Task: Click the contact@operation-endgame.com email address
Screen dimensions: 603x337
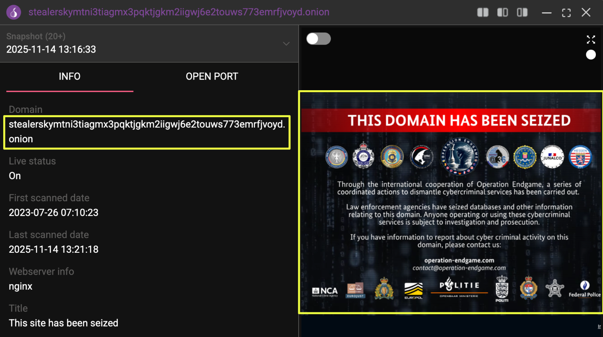Action: point(459,268)
